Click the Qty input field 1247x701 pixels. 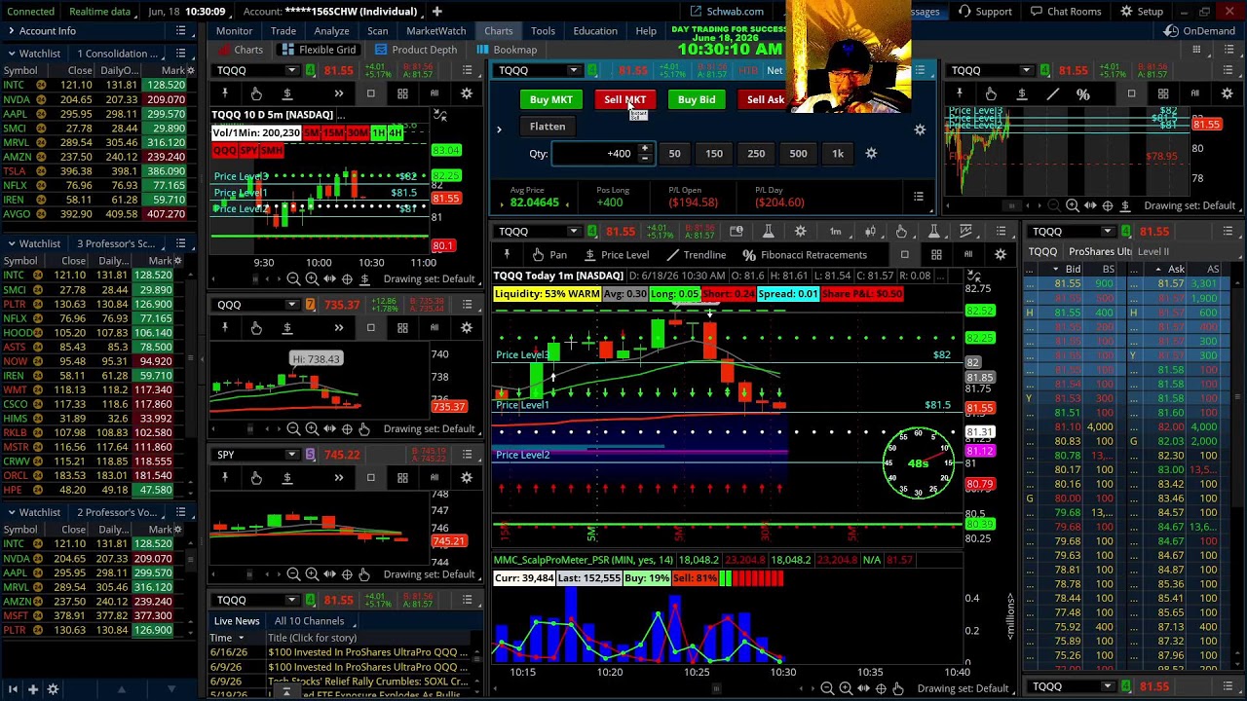coord(594,154)
